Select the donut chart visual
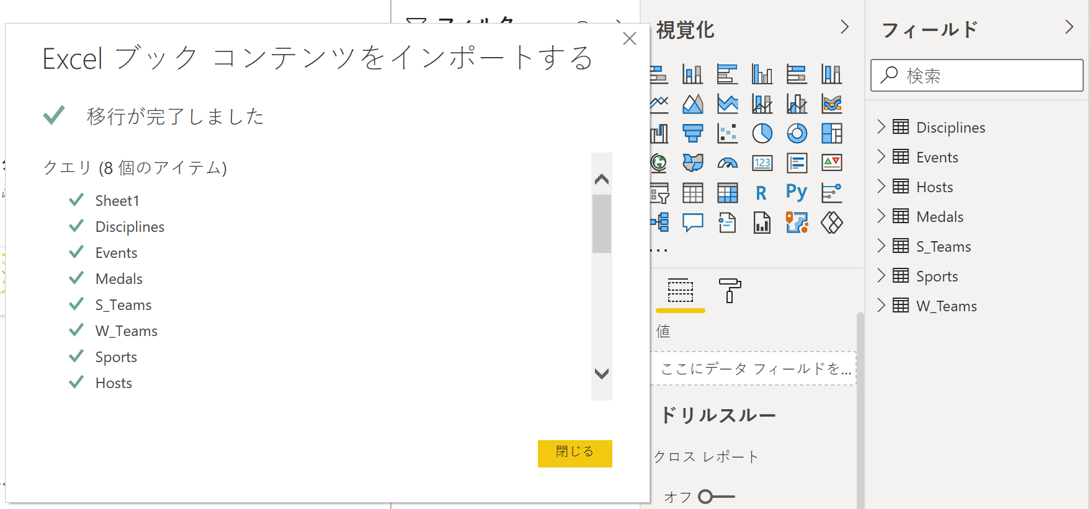 click(x=797, y=133)
